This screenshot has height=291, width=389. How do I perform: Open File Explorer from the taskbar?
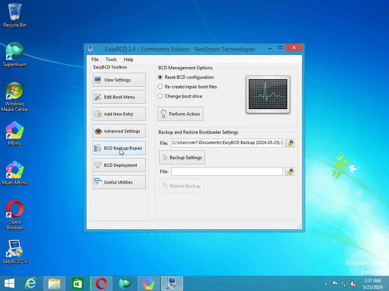click(x=54, y=283)
